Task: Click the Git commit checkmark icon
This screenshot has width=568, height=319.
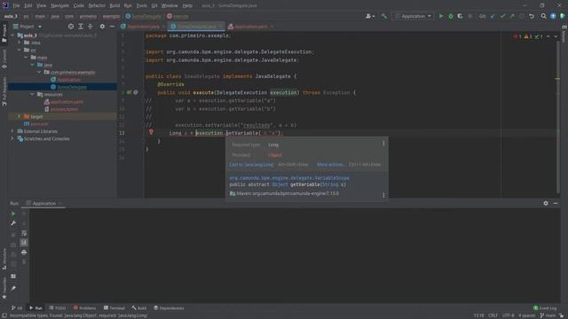Action: (502, 16)
